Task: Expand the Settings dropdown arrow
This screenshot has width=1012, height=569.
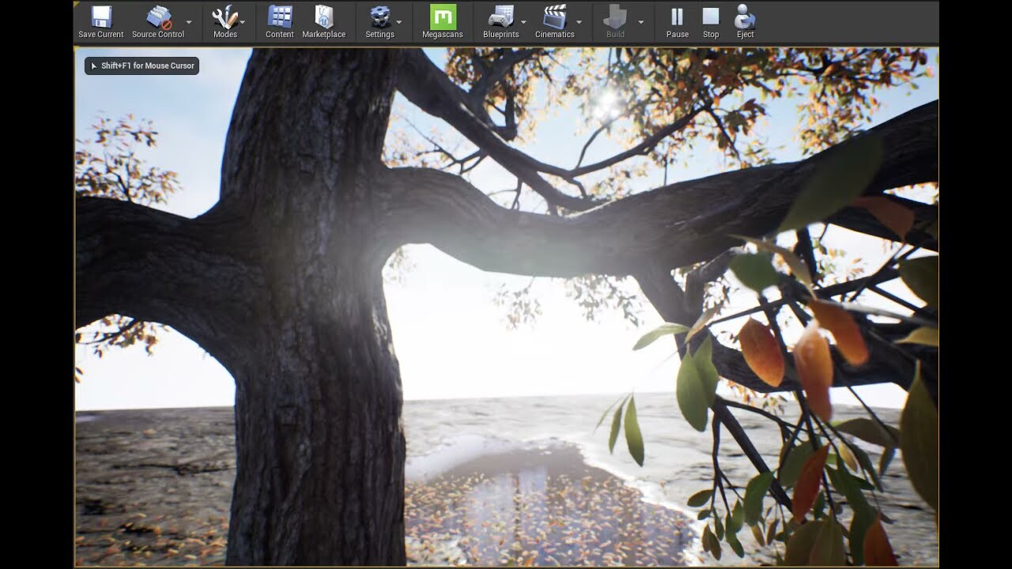Action: [x=399, y=22]
